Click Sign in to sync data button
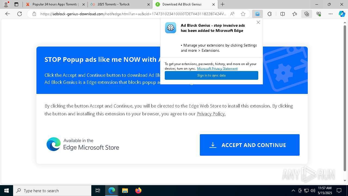This screenshot has height=196, width=348. coord(212,75)
